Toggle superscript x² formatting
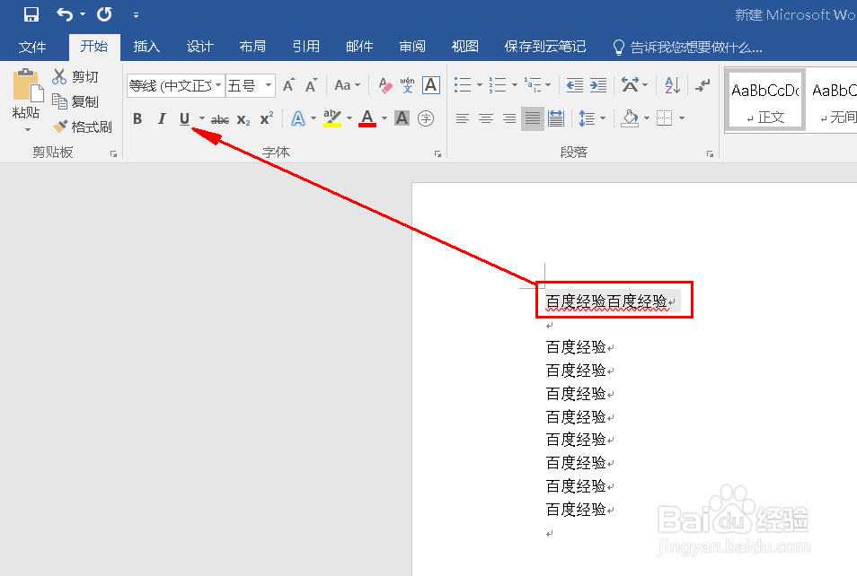857x576 pixels. click(x=266, y=118)
